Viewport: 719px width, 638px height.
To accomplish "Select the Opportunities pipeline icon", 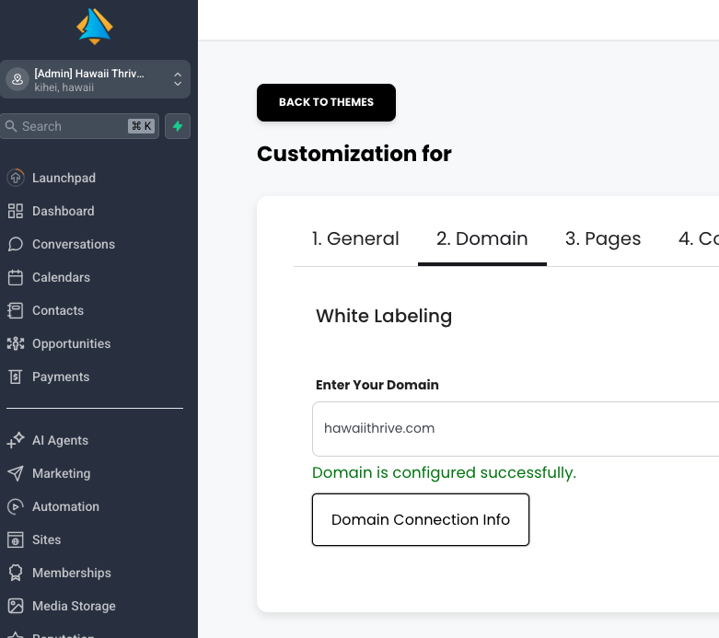I will (16, 343).
